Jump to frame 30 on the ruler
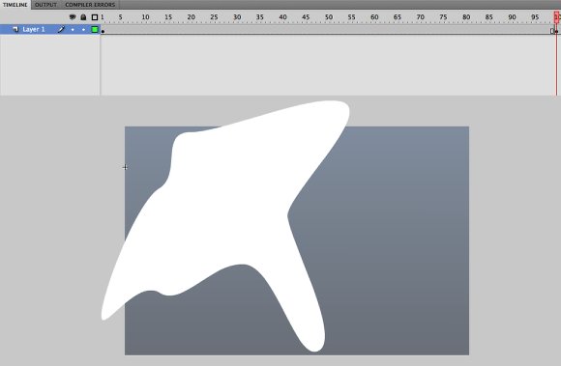 pos(237,17)
